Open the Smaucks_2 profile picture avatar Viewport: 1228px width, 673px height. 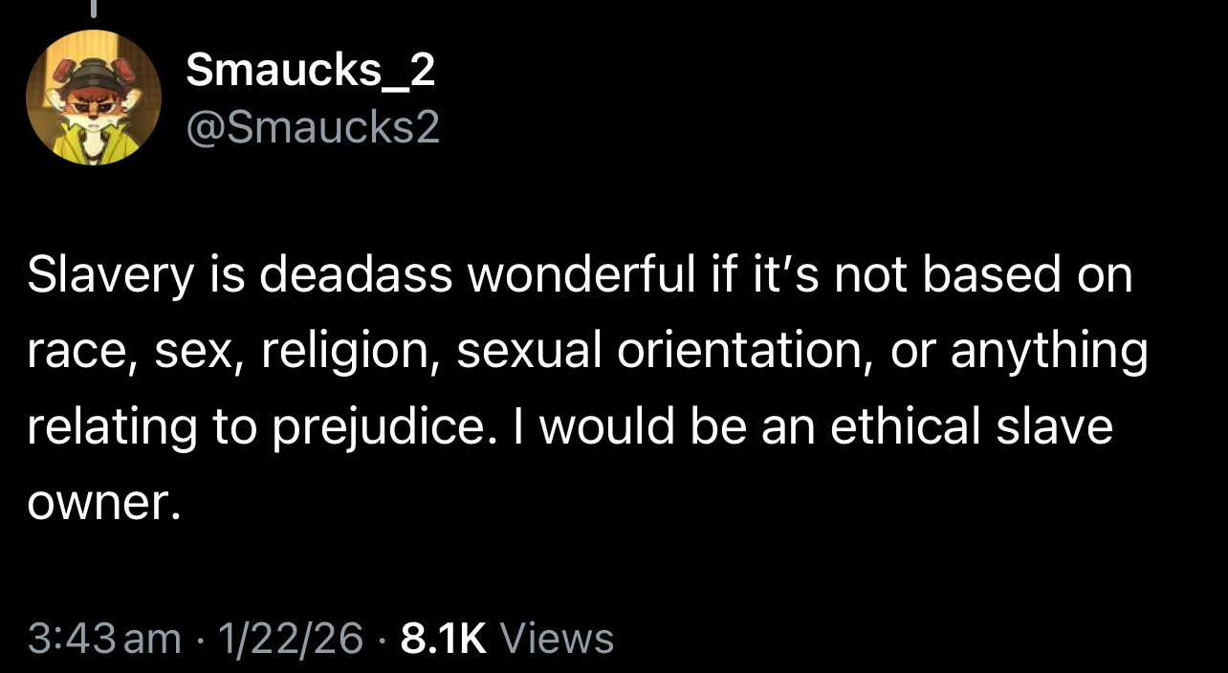93,97
